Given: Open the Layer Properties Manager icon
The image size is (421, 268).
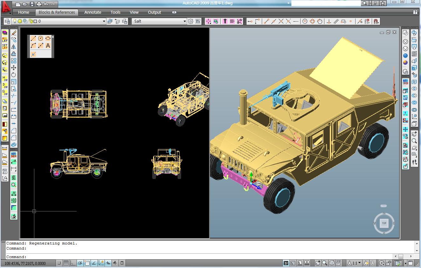Looking at the screenshot, I should 7,21.
